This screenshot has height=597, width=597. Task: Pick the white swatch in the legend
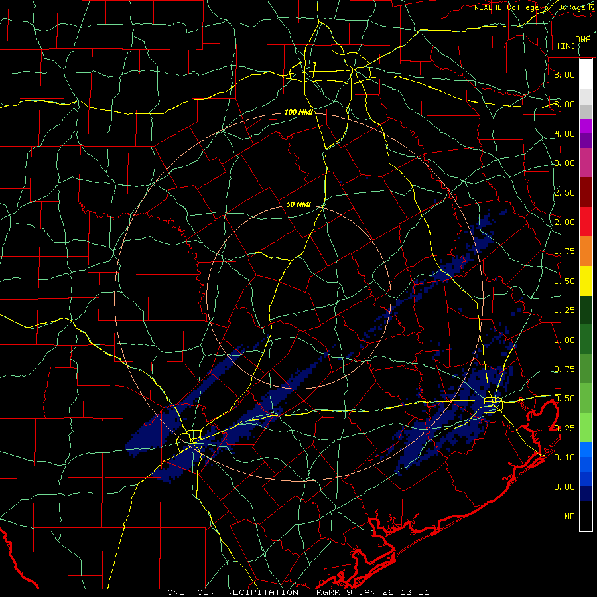(586, 74)
